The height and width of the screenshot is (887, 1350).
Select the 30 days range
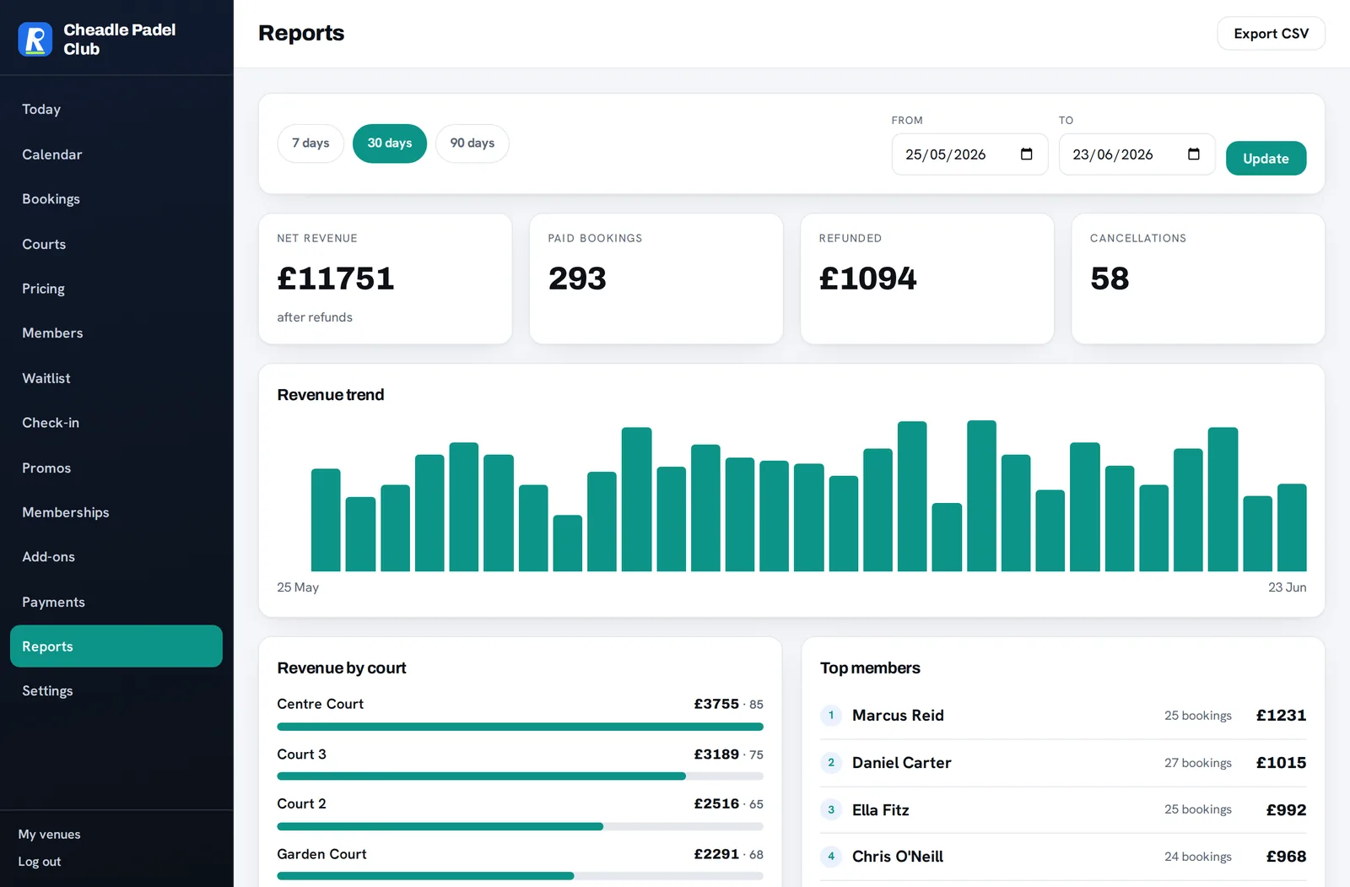click(x=390, y=143)
